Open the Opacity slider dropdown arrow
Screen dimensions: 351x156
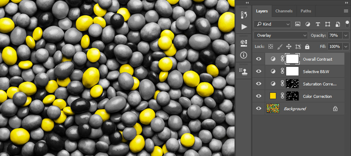(x=346, y=35)
